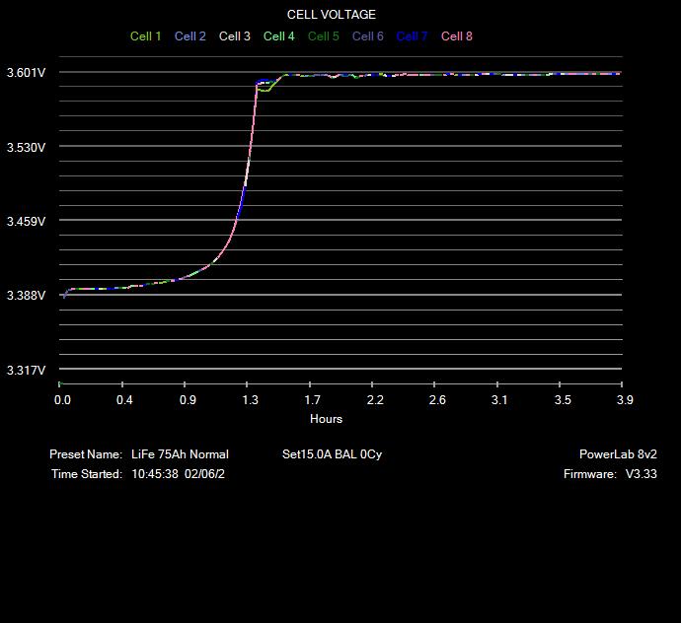Click the Hours axis title
The width and height of the screenshot is (681, 623).
click(x=327, y=419)
